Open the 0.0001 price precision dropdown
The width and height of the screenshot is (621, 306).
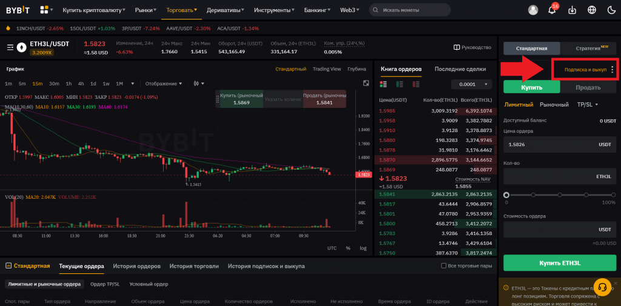471,84
